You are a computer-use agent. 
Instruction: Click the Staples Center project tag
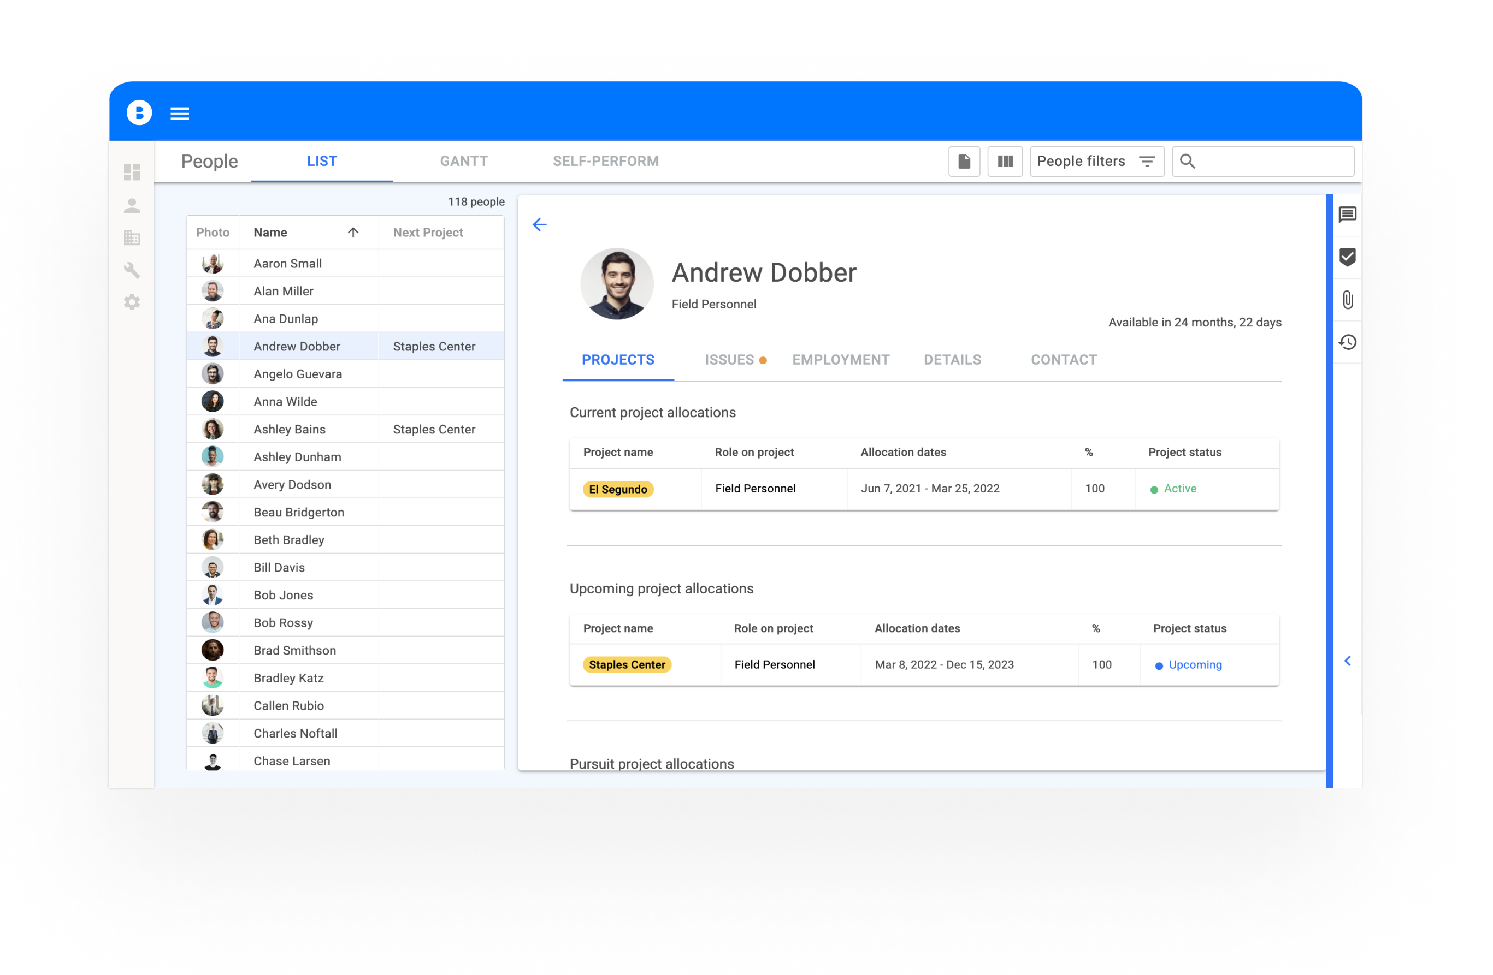pos(627,664)
